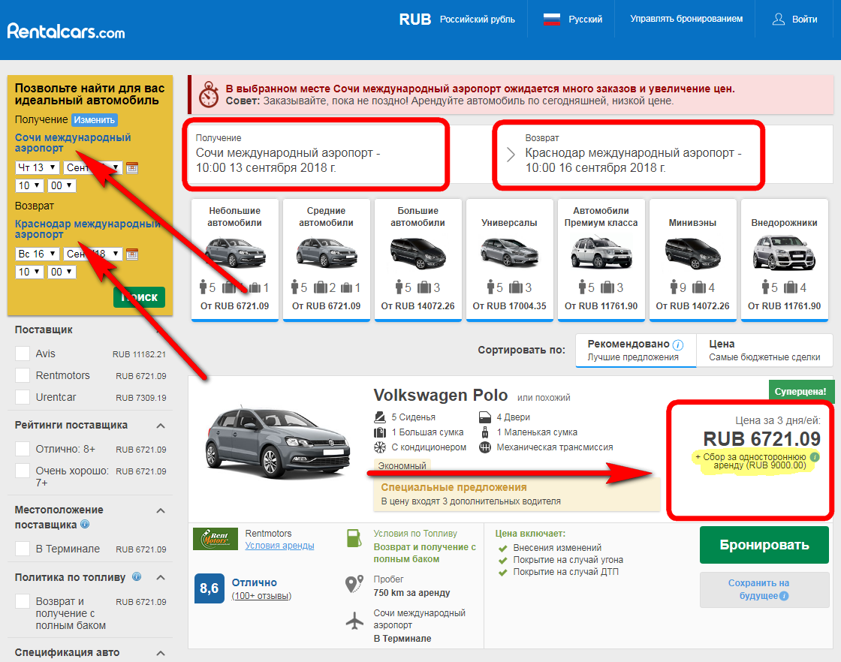Image resolution: width=841 pixels, height=662 pixels.
Task: Click the info icon next to Рекомендовано
Action: pyautogui.click(x=678, y=345)
